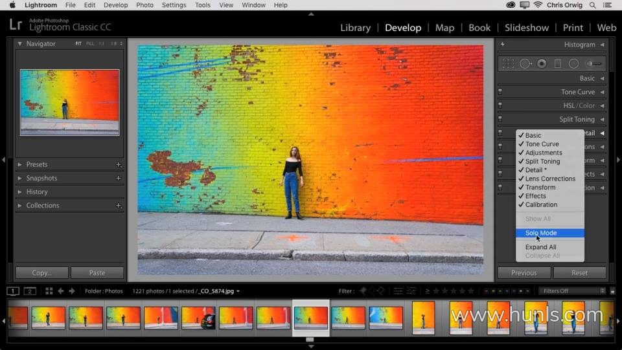Viewport: 622px width, 350px height.
Task: Toggle the Split Toning panel switch
Action: coord(500,119)
